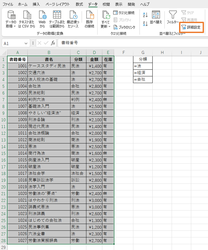This screenshot has height=250, width=208.
Task: Click the Name Box showing A1
Action: point(13,44)
